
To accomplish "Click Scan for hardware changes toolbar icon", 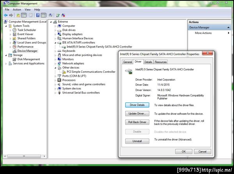I will pyautogui.click(x=51, y=15).
